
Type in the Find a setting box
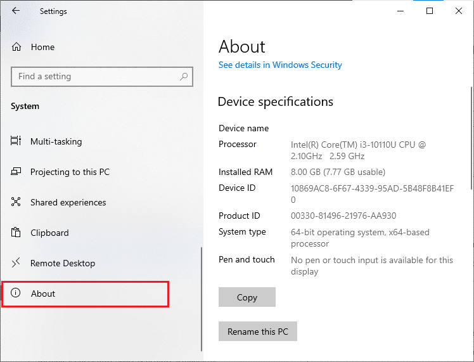[x=95, y=77]
